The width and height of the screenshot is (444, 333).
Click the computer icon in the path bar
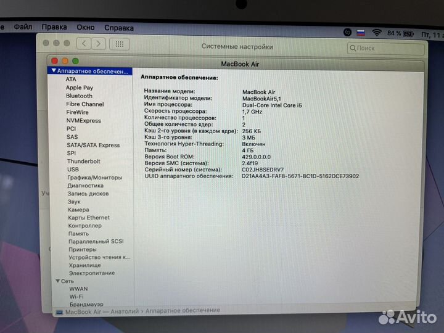[59, 312]
